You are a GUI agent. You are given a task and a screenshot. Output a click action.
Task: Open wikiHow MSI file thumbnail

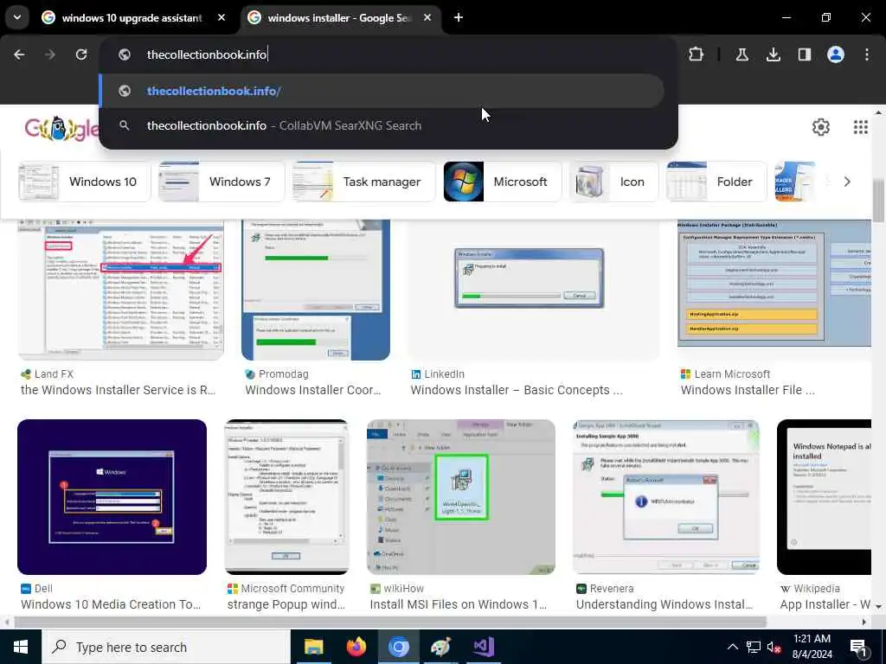461,497
